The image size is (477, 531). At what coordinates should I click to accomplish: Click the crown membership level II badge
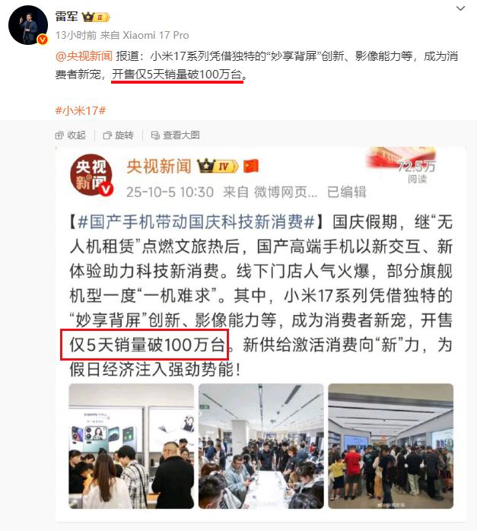coord(97,17)
